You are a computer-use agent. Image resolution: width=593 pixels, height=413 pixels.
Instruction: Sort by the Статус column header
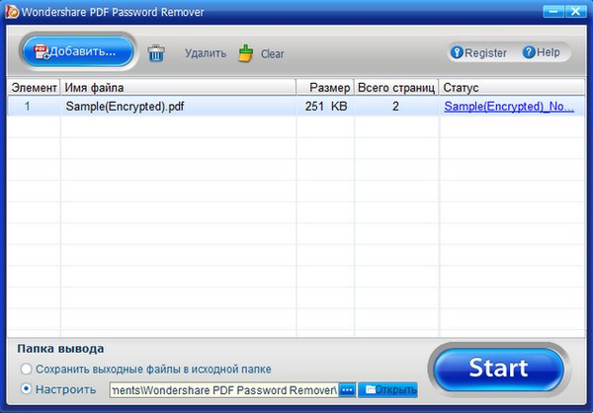(512, 87)
